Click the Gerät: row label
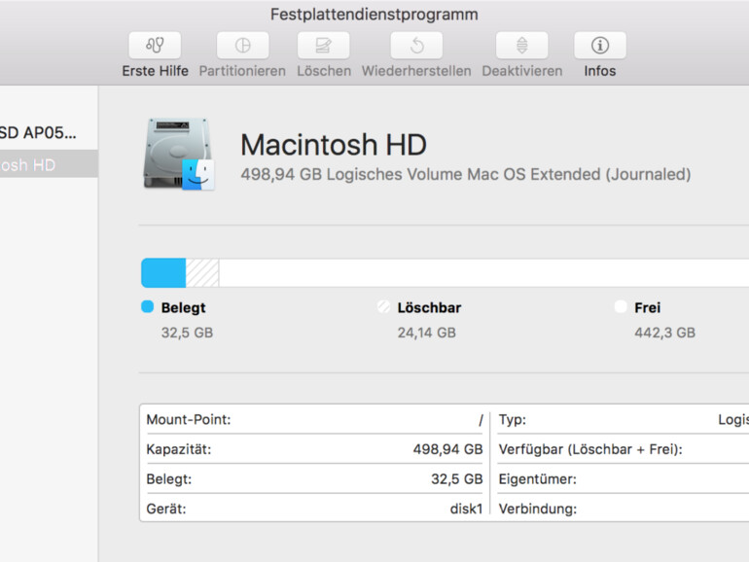The width and height of the screenshot is (749, 562). [166, 509]
